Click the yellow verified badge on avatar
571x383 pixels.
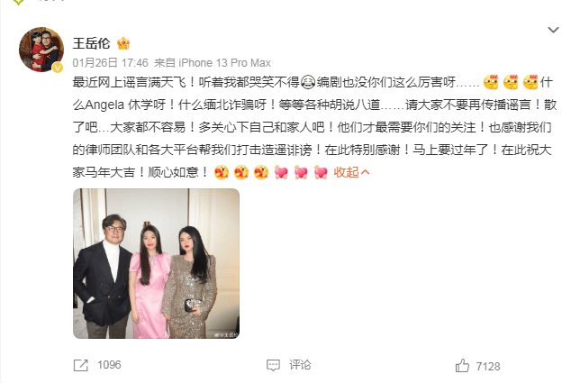point(58,68)
